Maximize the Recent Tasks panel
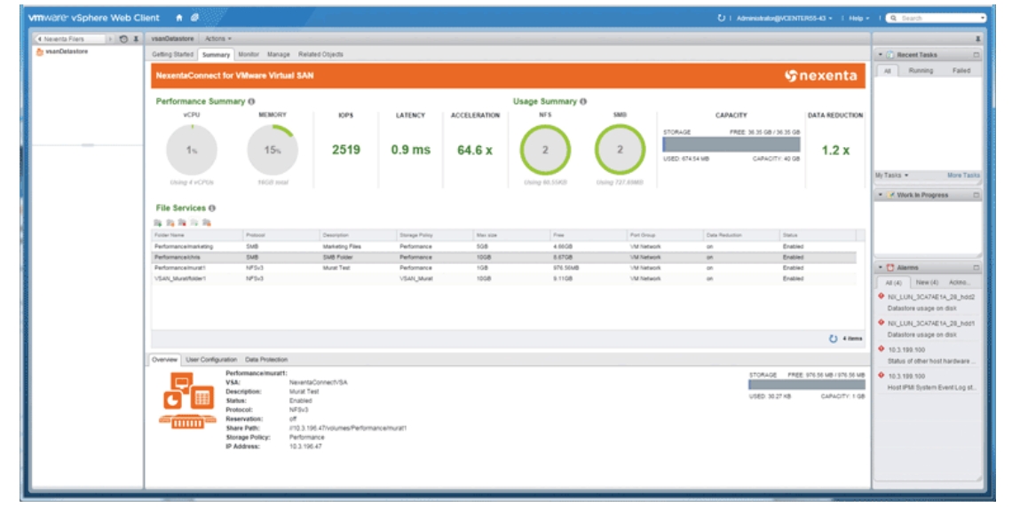 click(x=976, y=55)
